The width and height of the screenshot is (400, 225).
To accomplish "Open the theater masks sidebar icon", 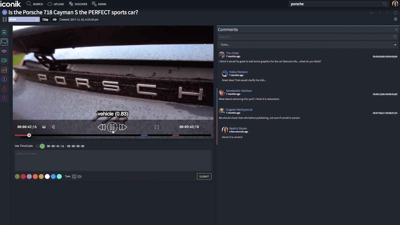I will (4, 51).
